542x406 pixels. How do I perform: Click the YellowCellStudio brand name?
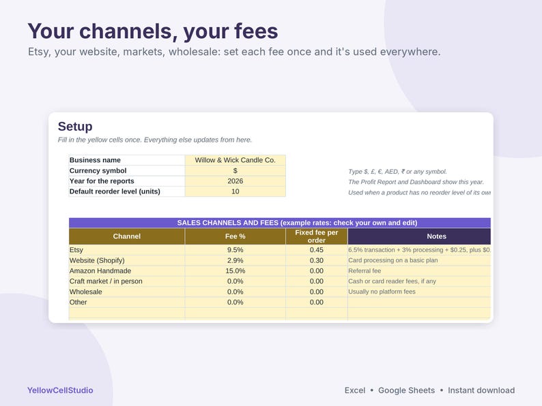point(60,390)
